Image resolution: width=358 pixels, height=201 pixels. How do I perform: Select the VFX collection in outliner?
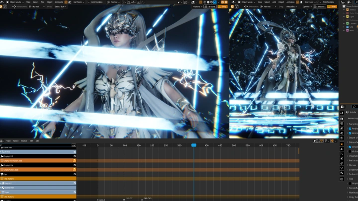[x=351, y=27]
